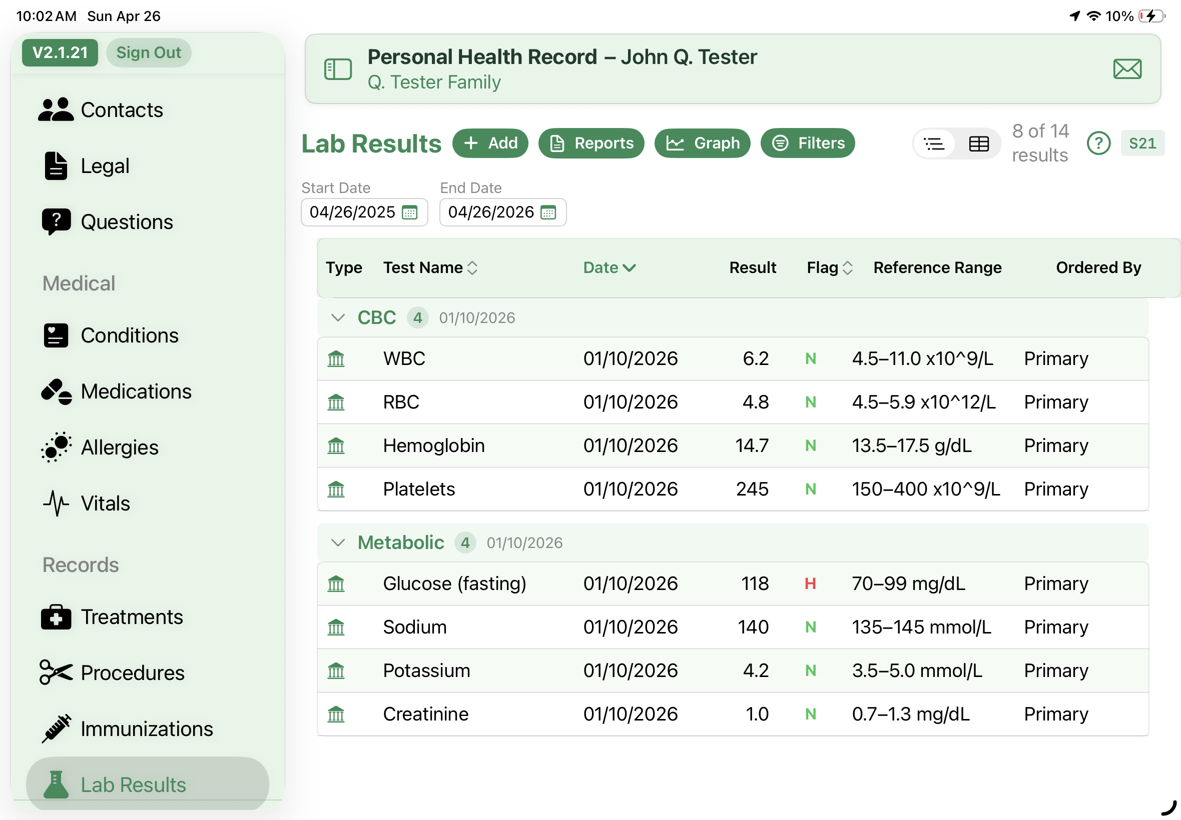Image resolution: width=1181 pixels, height=820 pixels.
Task: Collapse the CBC group
Action: tap(337, 318)
